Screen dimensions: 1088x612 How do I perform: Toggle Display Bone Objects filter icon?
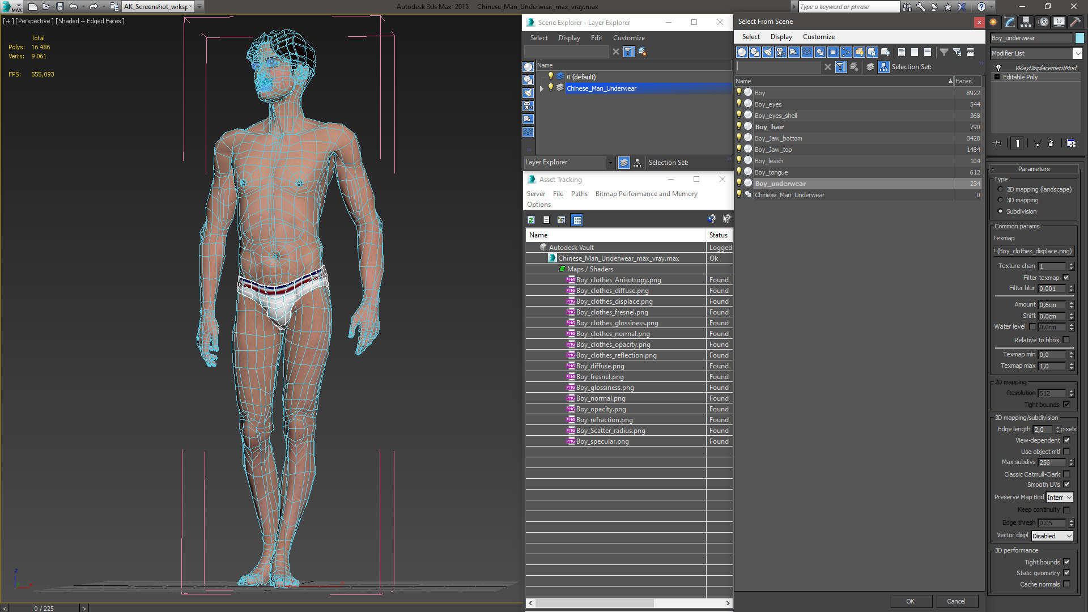[x=846, y=52]
